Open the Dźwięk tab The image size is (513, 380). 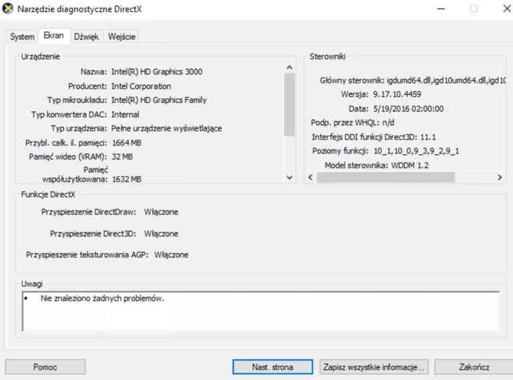[86, 37]
